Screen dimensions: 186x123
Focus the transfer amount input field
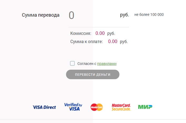point(92,15)
